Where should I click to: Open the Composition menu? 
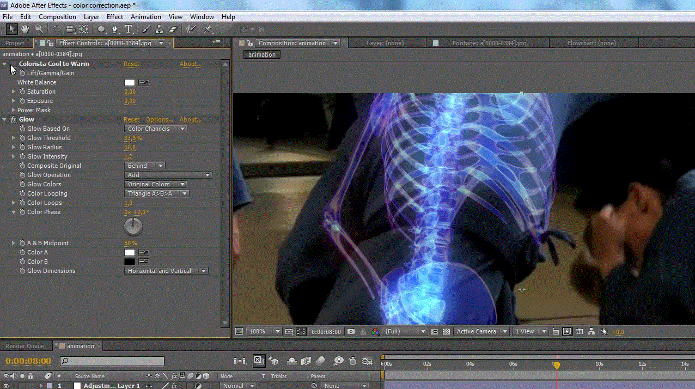[57, 17]
